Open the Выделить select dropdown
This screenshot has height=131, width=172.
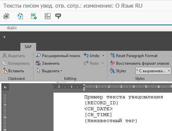click(49, 71)
